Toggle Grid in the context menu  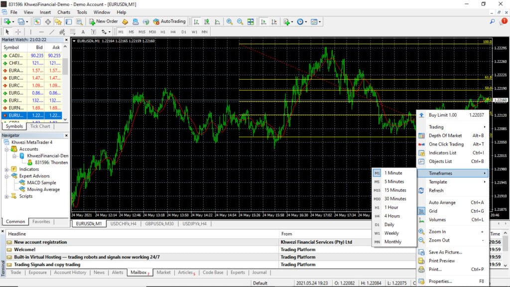coord(453,211)
